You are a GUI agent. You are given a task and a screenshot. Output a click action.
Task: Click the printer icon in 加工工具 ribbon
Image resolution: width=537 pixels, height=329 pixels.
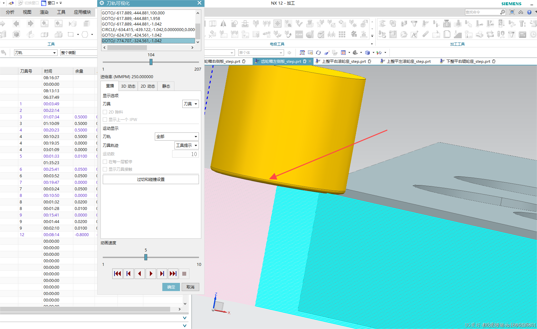480,34
